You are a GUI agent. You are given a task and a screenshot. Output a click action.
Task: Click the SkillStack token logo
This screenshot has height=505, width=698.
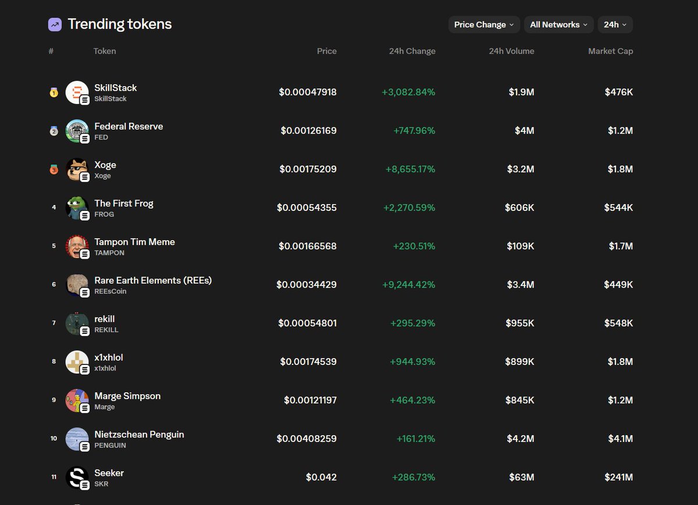coord(77,92)
